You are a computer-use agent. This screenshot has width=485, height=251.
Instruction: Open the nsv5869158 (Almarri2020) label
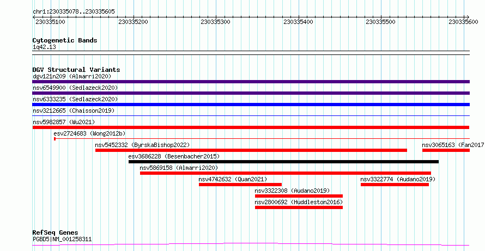pos(179,168)
